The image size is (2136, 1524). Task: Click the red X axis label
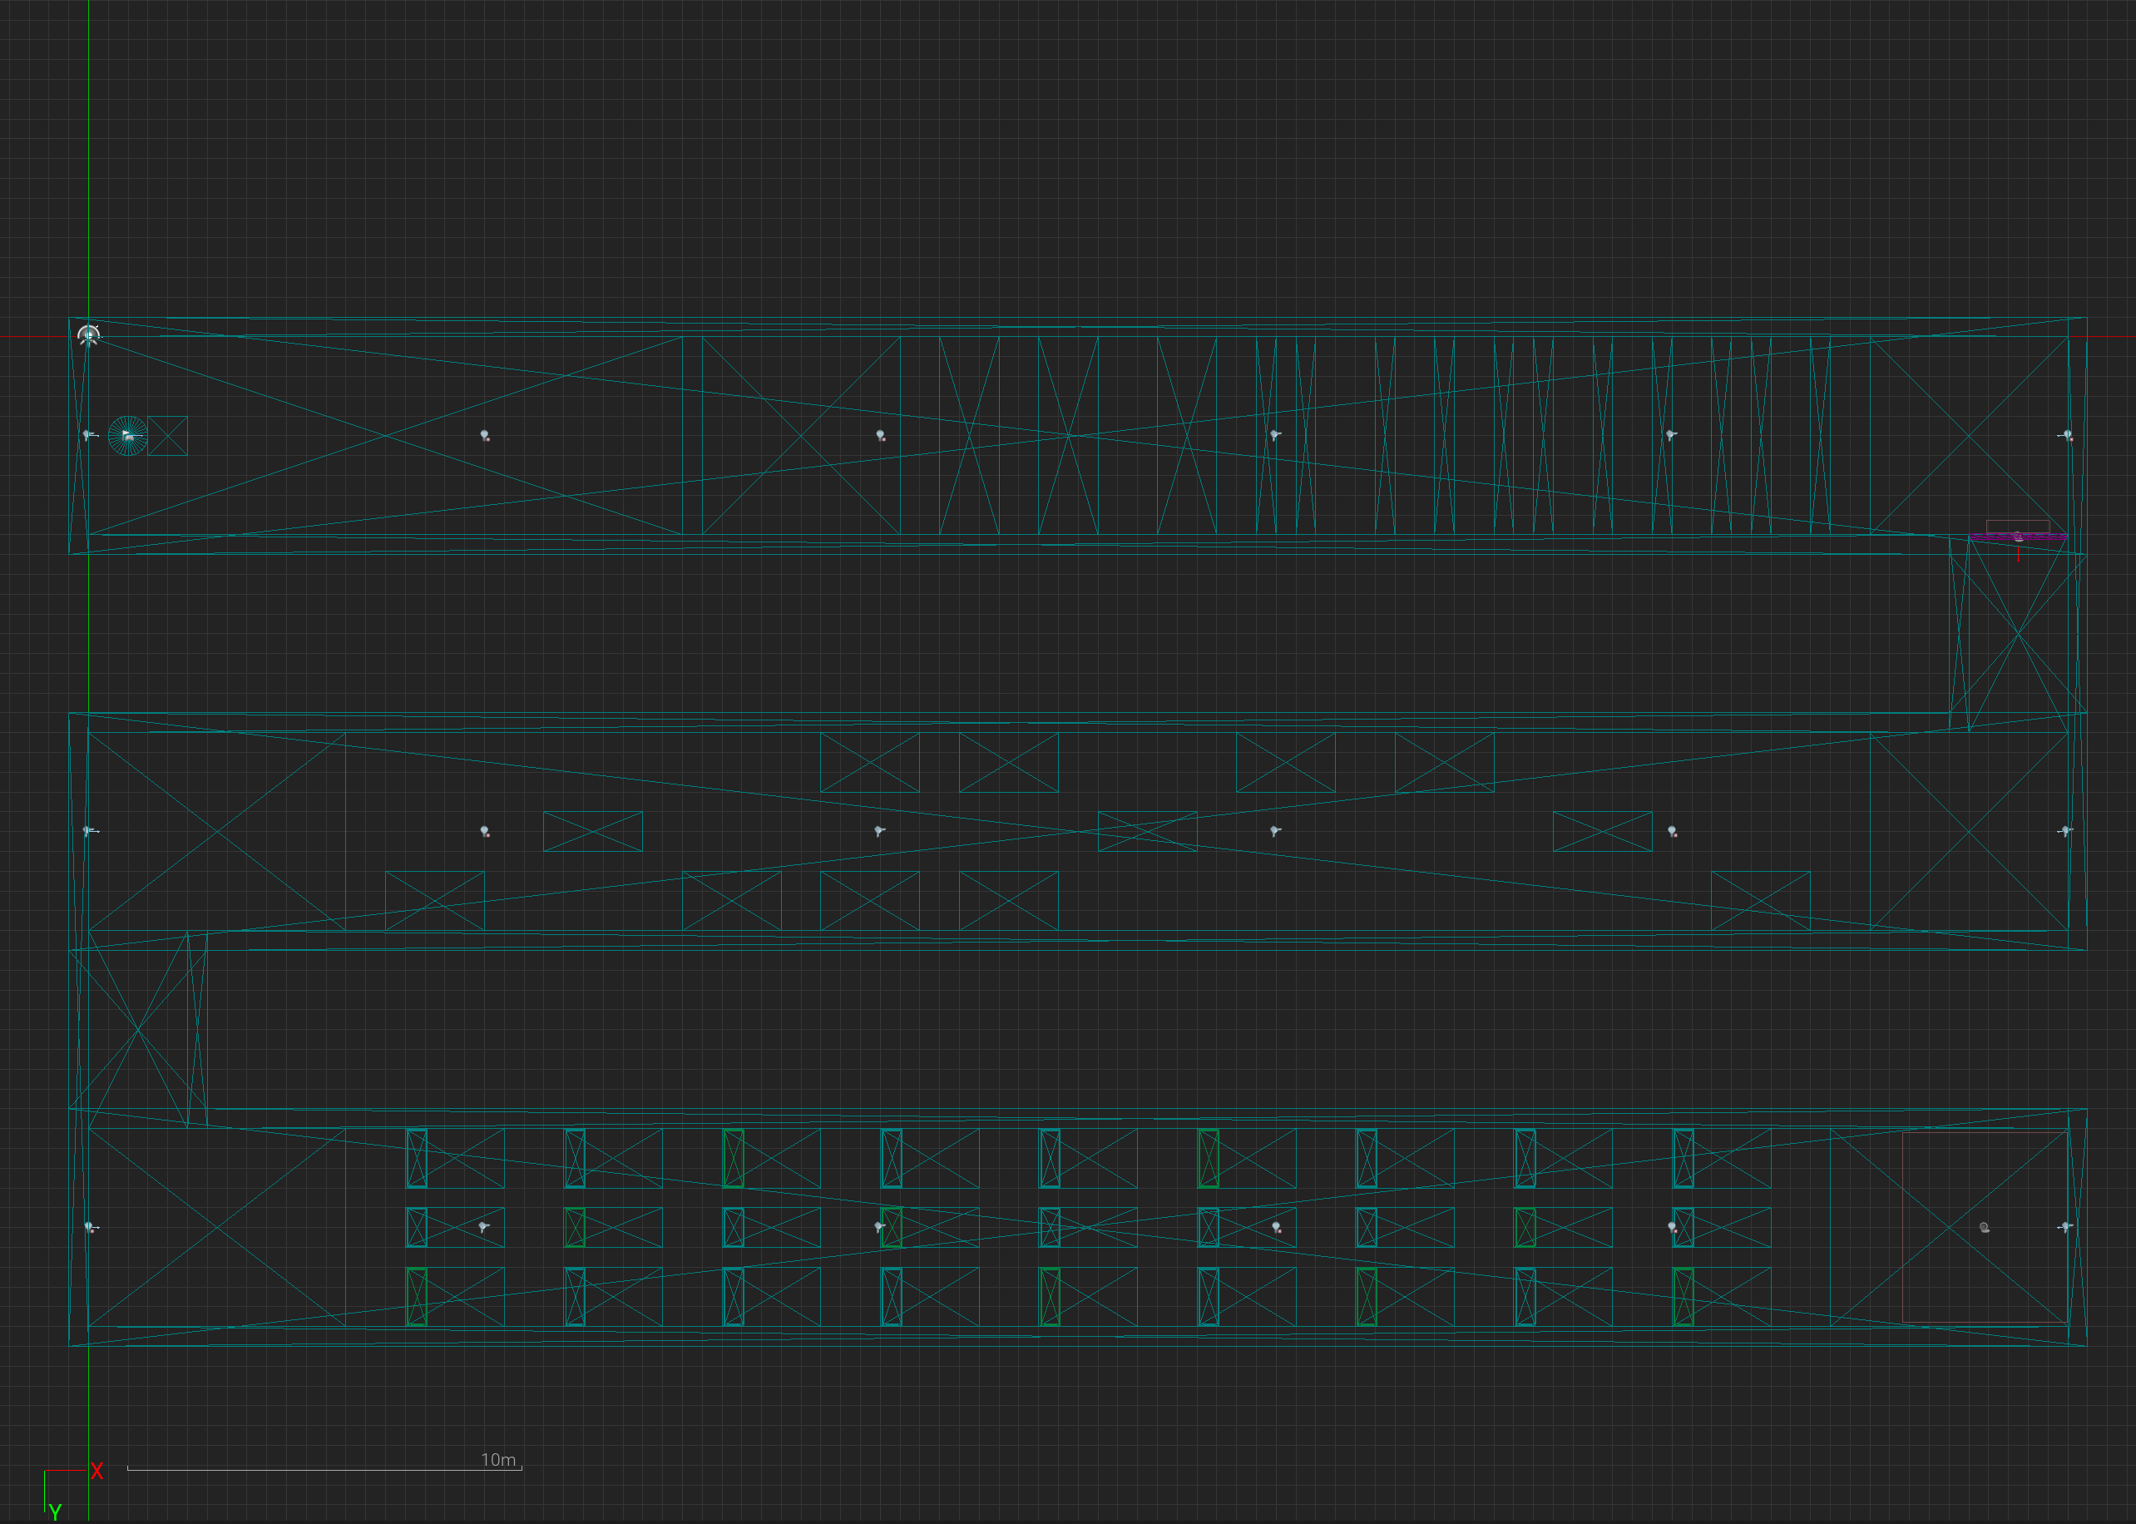click(x=96, y=1472)
